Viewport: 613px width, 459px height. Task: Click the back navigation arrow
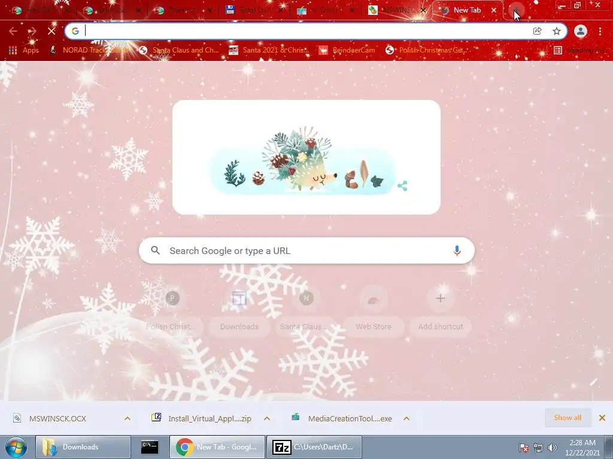coord(13,31)
